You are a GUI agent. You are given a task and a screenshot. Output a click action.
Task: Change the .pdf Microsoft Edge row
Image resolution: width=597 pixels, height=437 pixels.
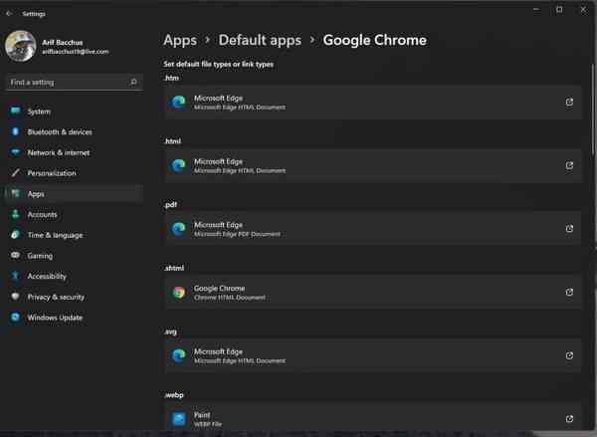(x=373, y=229)
